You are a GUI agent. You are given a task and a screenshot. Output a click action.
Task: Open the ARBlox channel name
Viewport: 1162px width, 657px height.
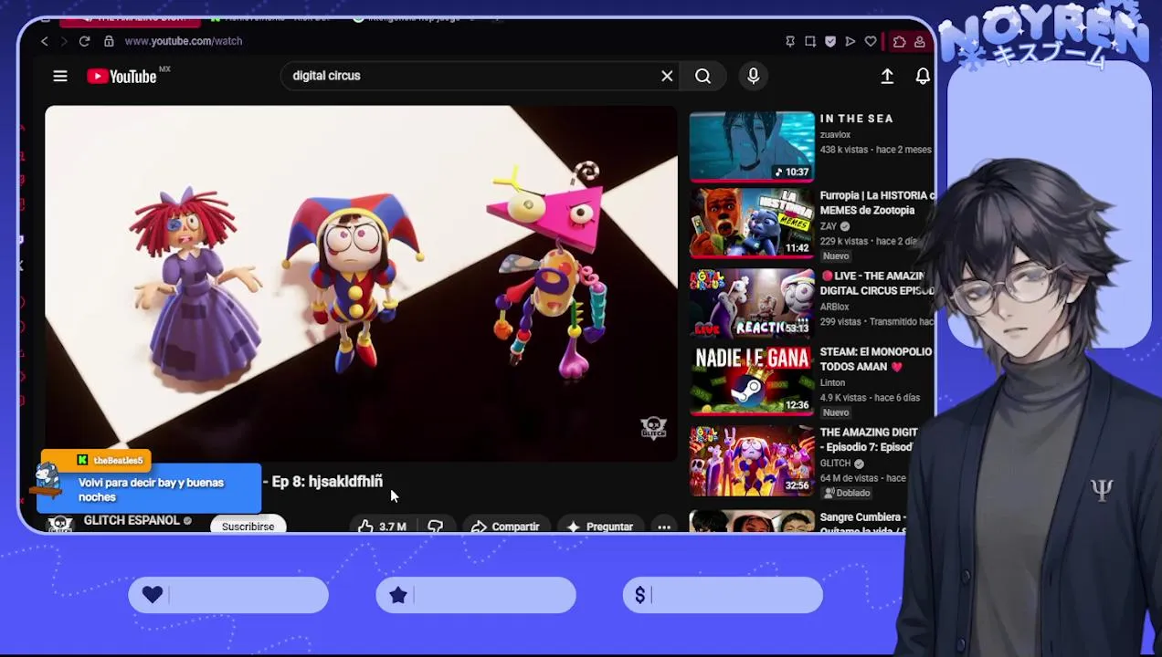[834, 307]
